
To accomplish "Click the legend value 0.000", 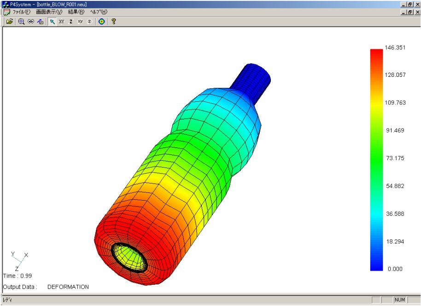I will (x=395, y=269).
